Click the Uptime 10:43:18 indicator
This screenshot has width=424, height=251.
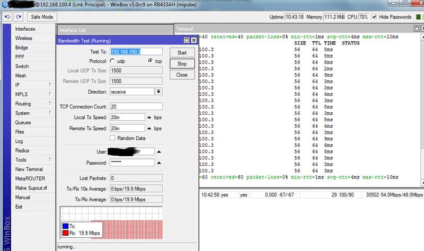tap(295, 17)
